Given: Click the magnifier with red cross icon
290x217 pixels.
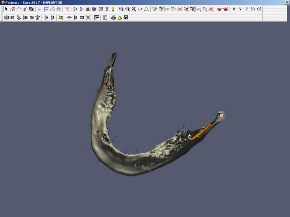Looking at the screenshot, I should [x=134, y=9].
